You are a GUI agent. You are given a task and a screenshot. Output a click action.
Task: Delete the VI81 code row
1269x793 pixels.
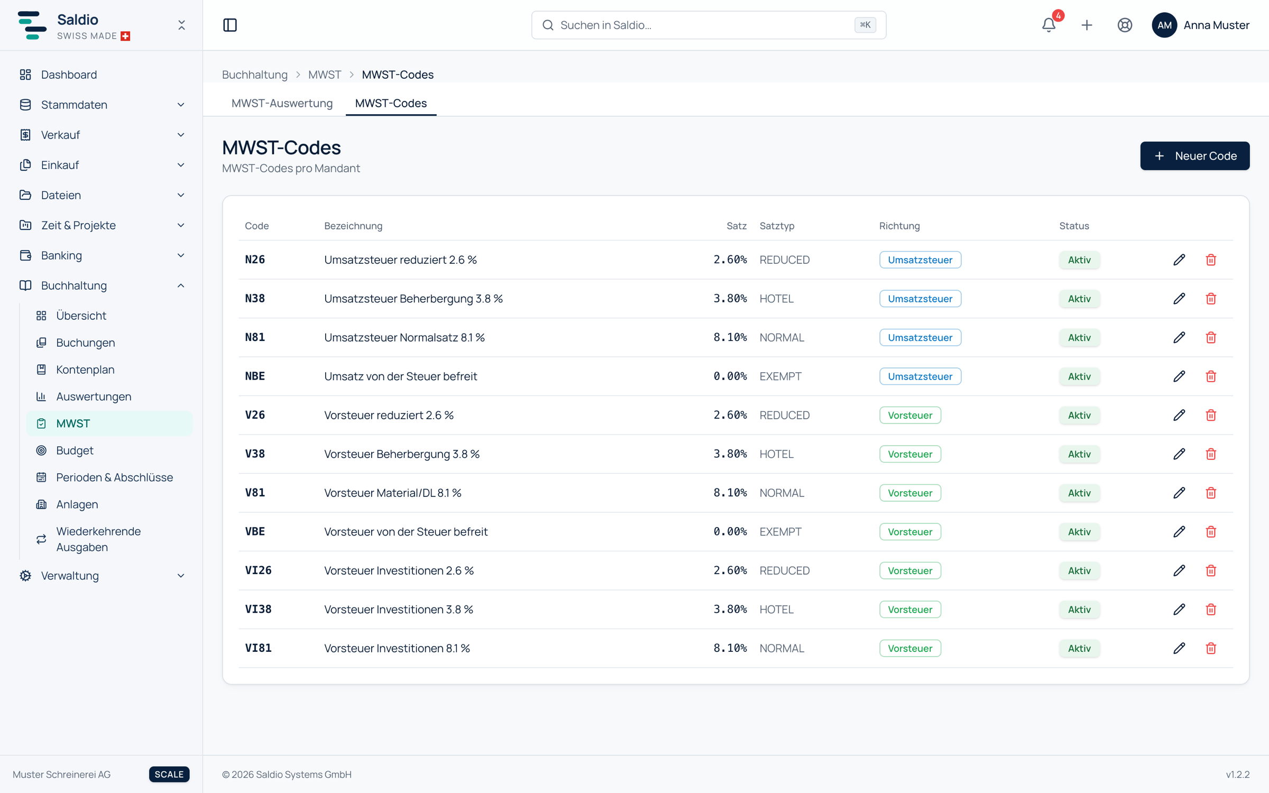tap(1211, 648)
